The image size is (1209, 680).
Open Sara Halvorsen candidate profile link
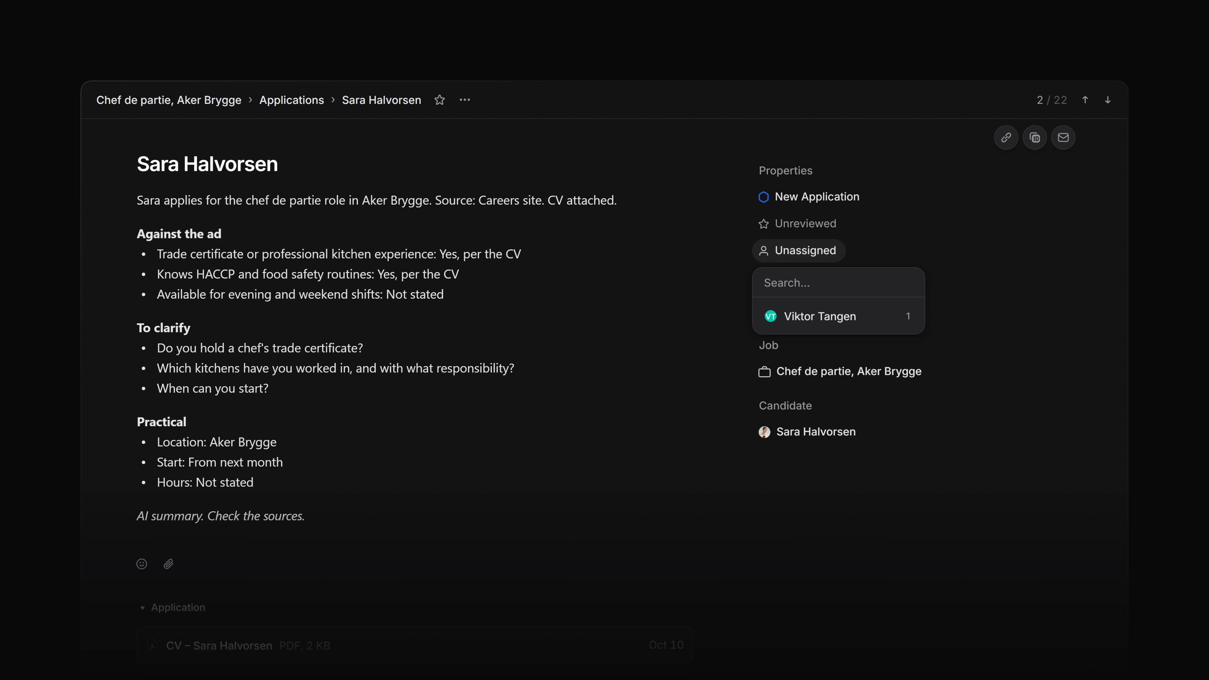click(807, 432)
